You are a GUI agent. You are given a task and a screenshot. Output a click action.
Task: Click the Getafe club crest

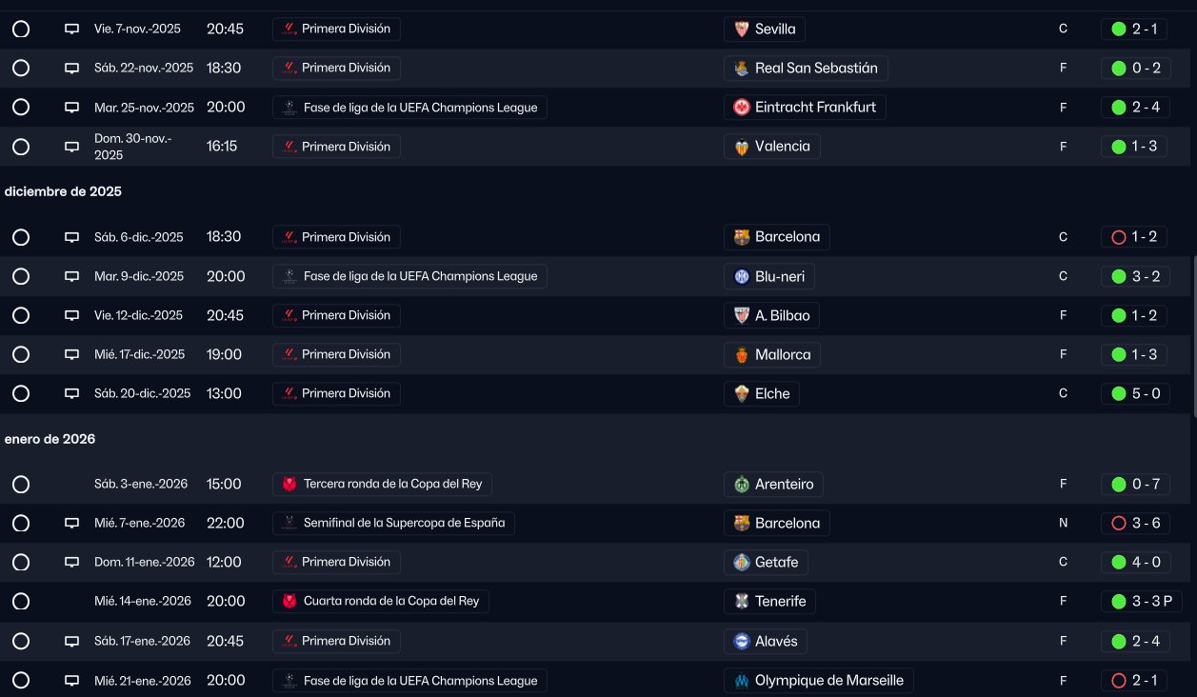tap(741, 563)
